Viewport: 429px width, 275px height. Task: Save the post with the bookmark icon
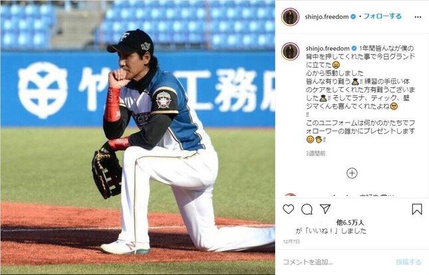tap(417, 209)
